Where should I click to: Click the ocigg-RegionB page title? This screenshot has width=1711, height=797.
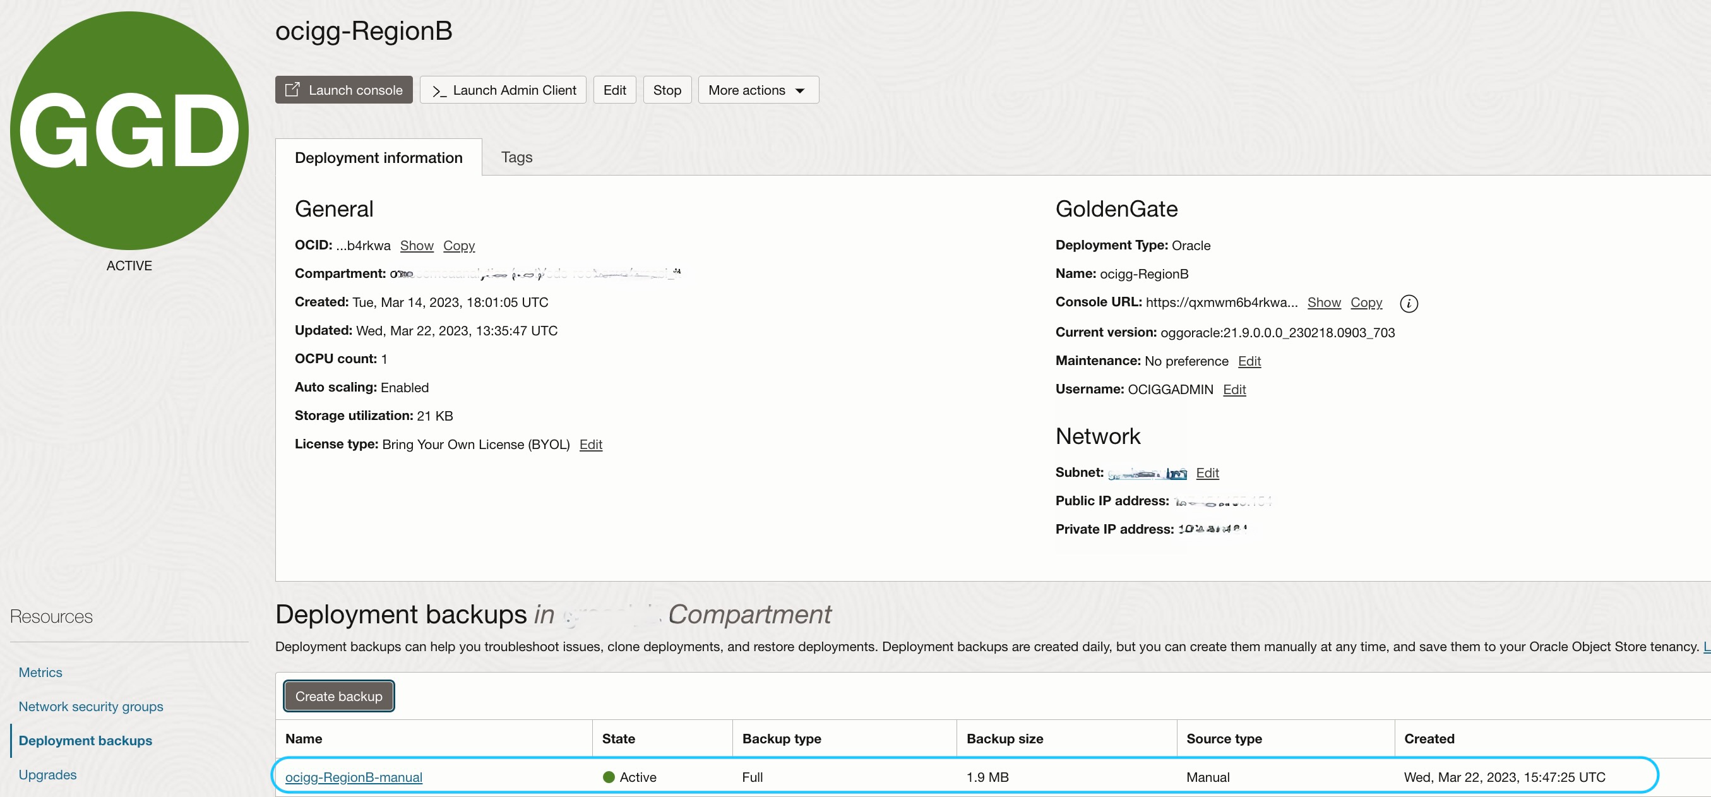click(x=364, y=30)
